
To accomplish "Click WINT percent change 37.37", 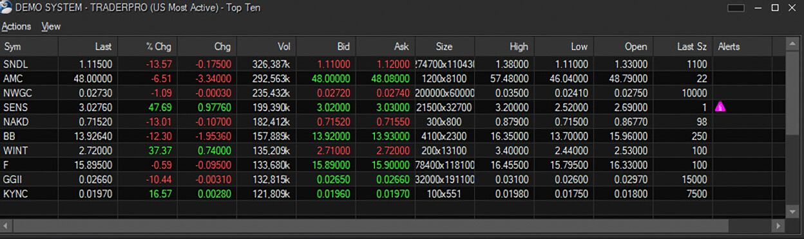I will click(160, 150).
